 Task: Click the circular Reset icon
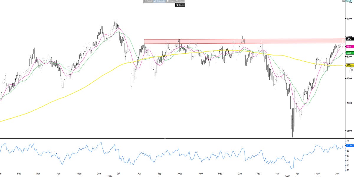(x=177, y=5)
